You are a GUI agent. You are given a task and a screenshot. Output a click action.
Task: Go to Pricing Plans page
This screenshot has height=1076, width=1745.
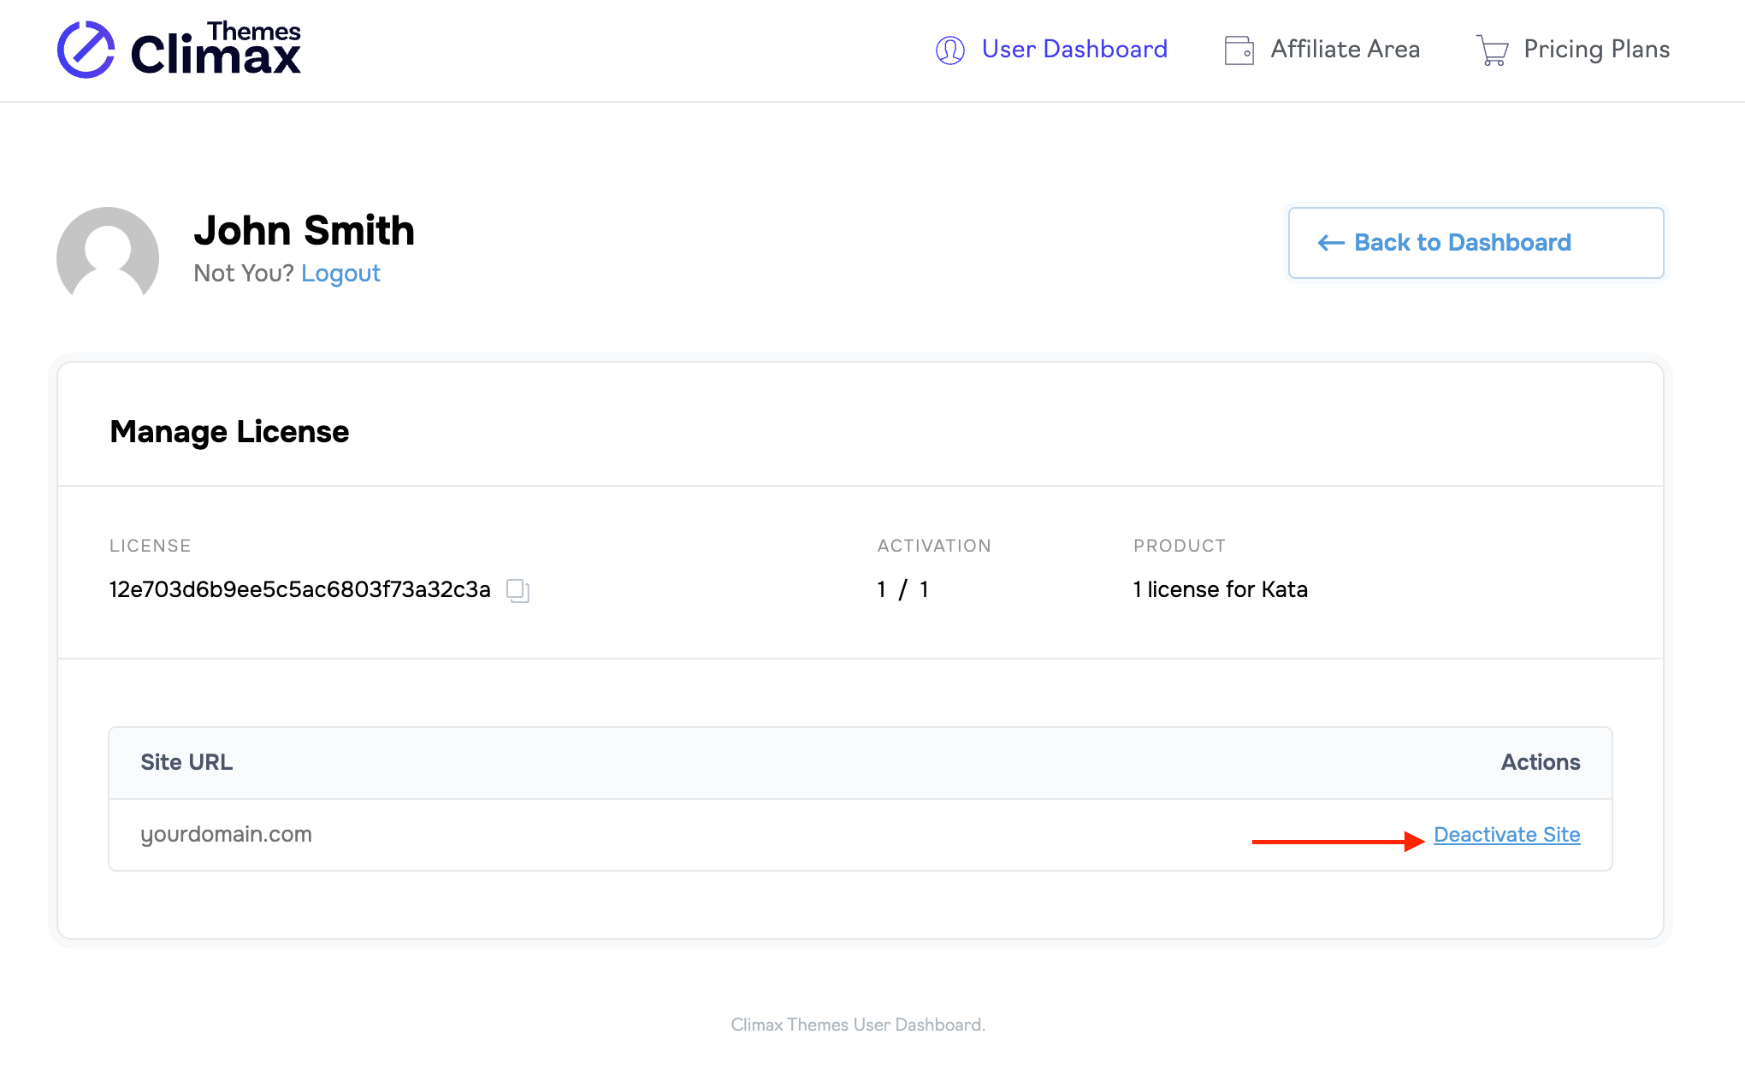coord(1596,50)
